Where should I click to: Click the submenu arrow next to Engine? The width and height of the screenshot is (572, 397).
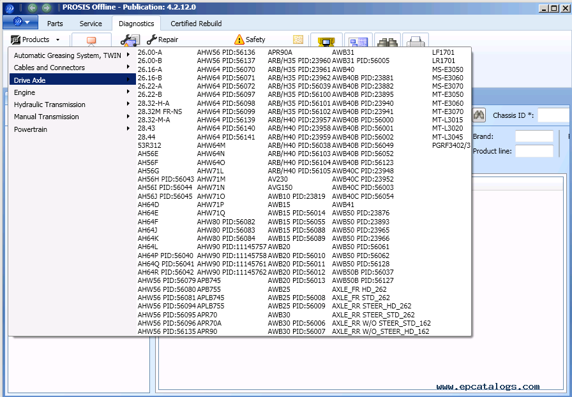click(x=128, y=92)
